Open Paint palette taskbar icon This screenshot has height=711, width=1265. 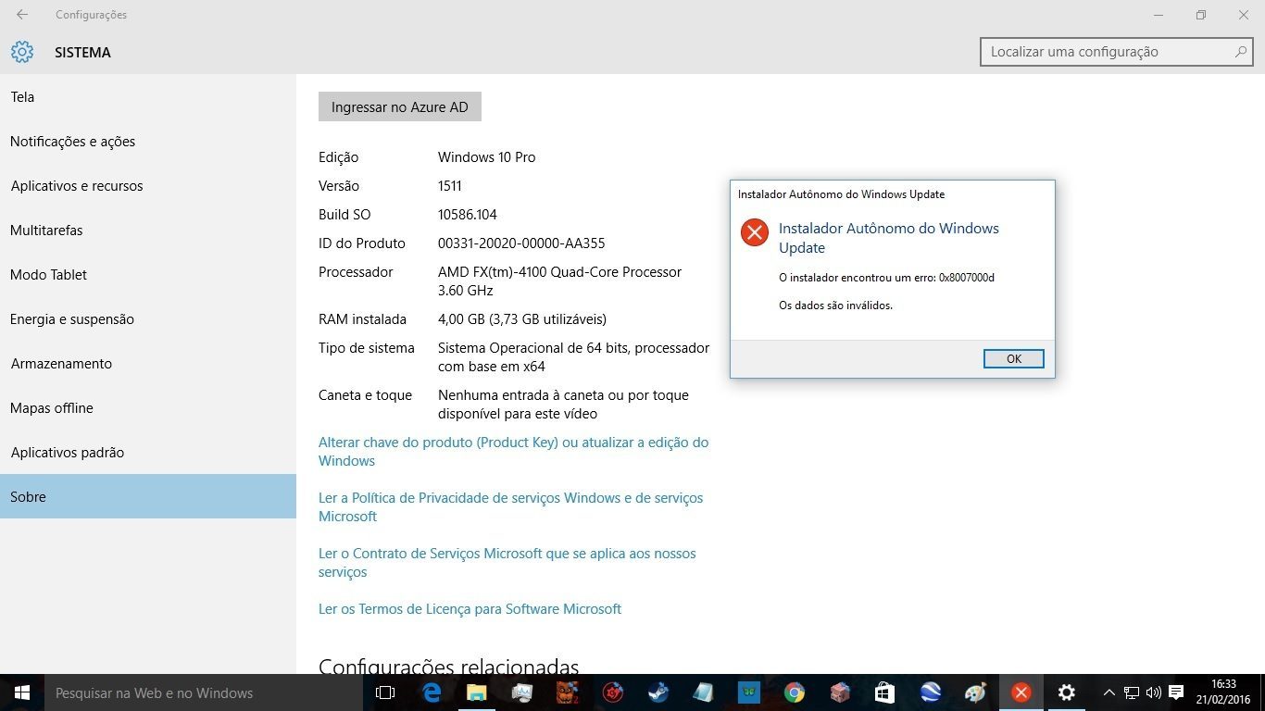point(975,692)
